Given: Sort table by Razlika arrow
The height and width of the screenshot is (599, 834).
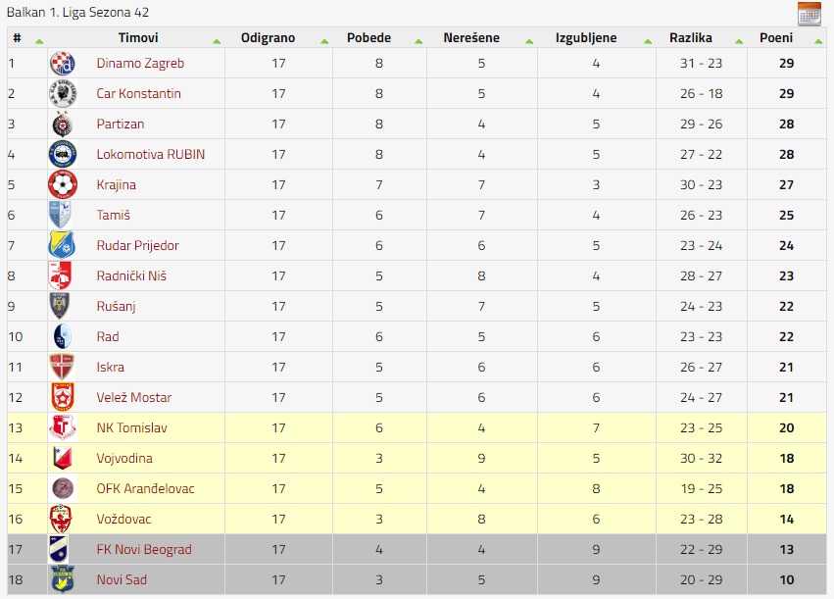Looking at the screenshot, I should tap(739, 41).
